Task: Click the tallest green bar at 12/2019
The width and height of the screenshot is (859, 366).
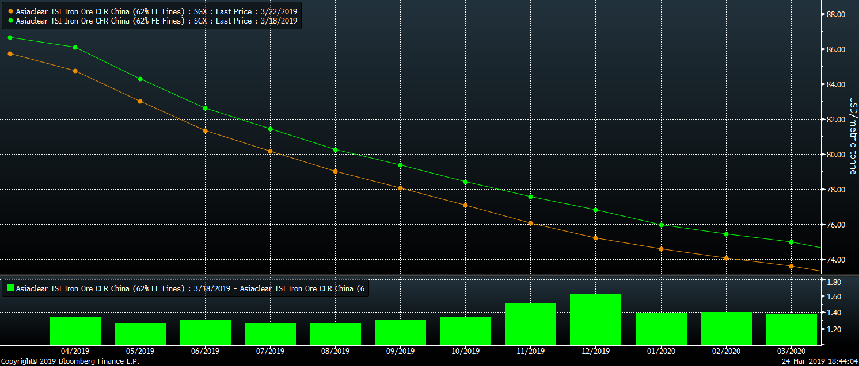Action: 595,319
